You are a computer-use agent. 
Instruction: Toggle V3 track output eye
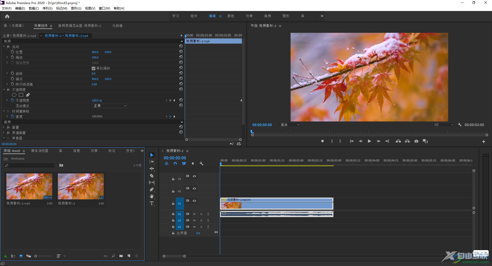(194, 176)
